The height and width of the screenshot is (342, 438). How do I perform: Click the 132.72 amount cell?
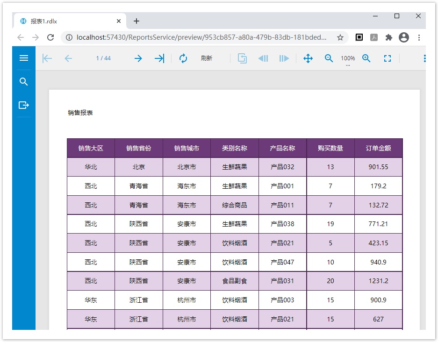pos(379,205)
